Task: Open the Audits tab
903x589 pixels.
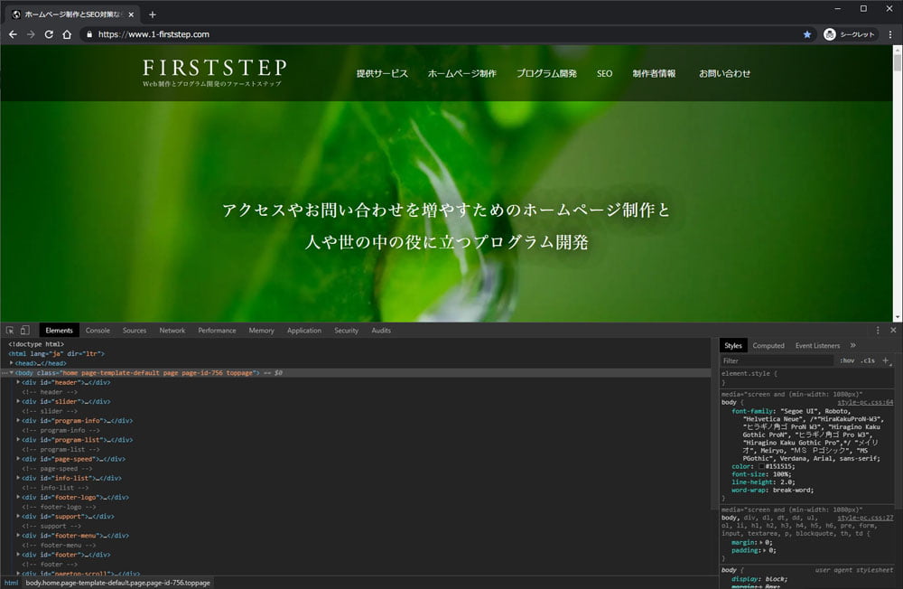Action: point(381,331)
